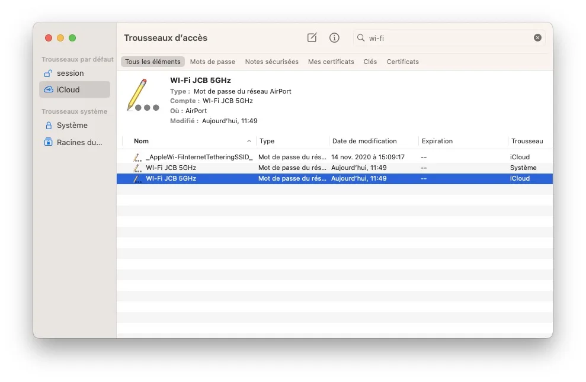Select the Système keychain lock icon

coord(49,126)
